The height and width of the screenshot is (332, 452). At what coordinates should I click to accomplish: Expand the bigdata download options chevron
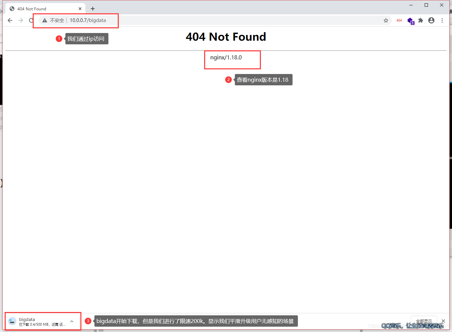(x=72, y=321)
